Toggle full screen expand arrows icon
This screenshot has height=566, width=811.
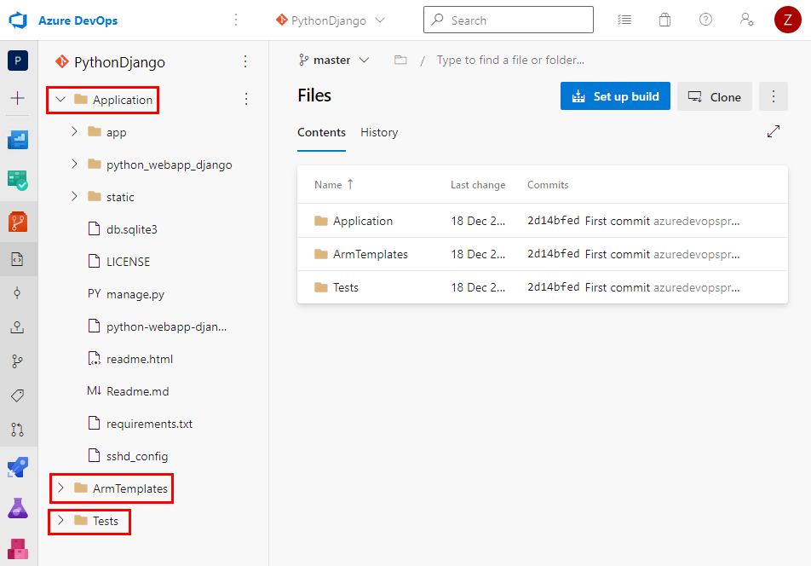774,132
